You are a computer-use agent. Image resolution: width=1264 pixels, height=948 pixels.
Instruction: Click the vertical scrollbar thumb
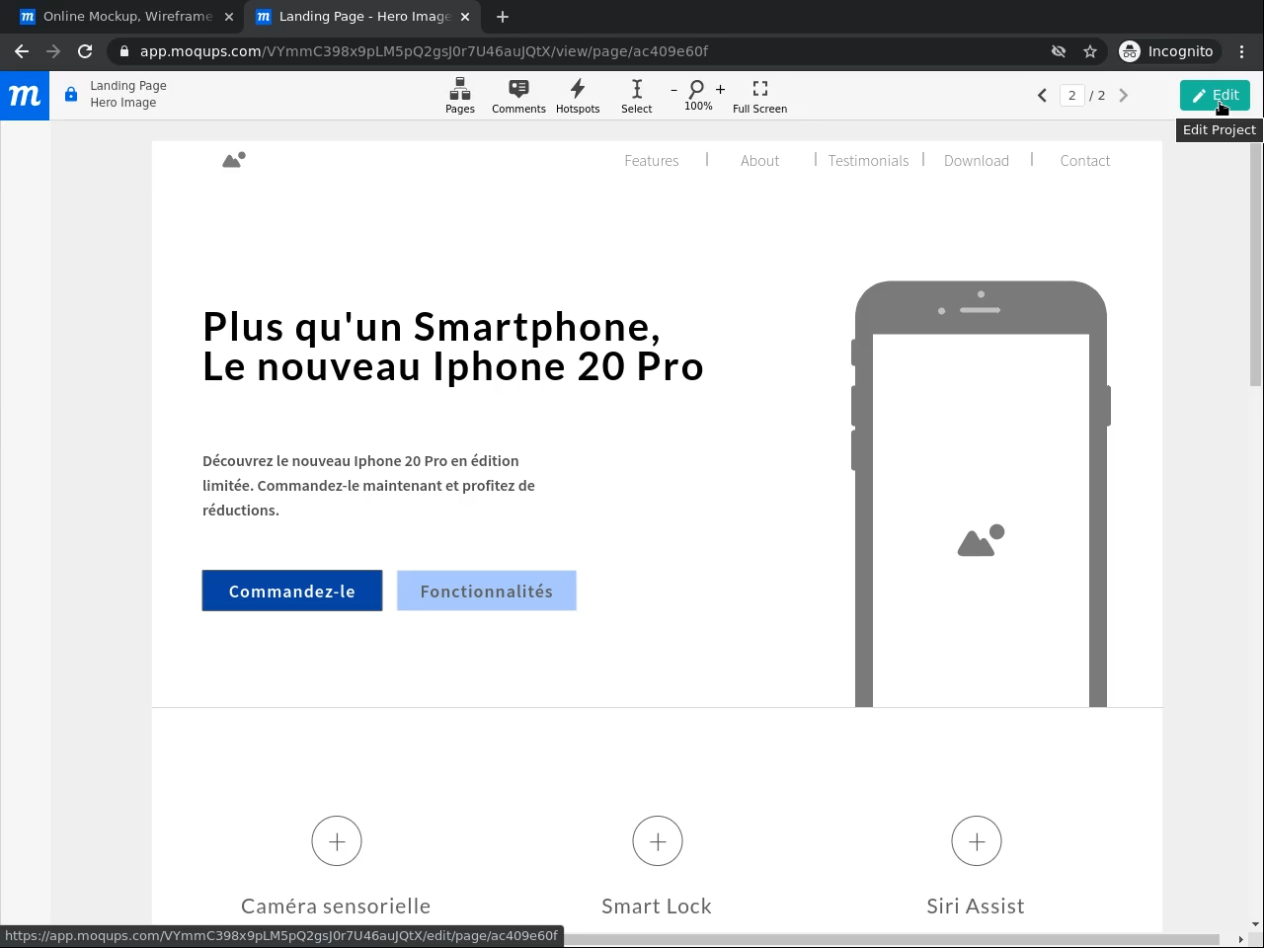coord(1255,264)
